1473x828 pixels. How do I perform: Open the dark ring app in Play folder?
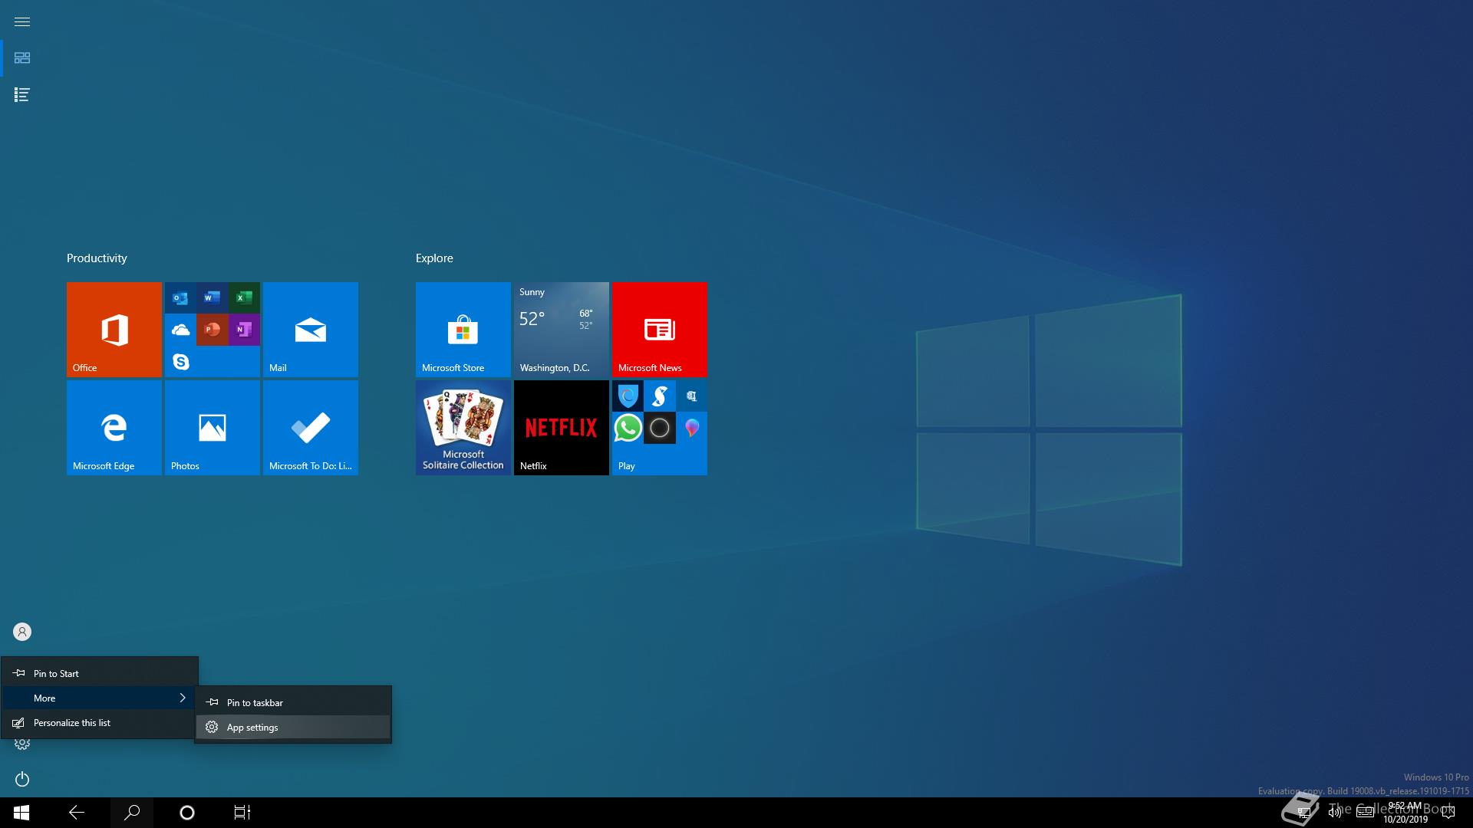[x=660, y=428]
